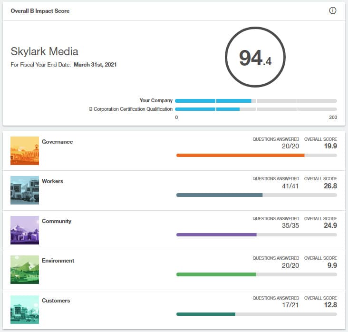This screenshot has height=332, width=348.
Task: Click the info icon beside Overall B Impact Score
Action: (332, 10)
